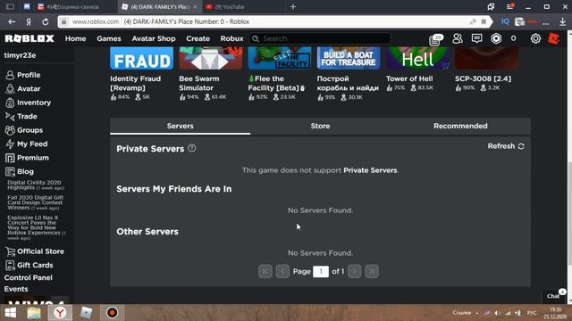The image size is (572, 321).
Task: Open the SCP-3008 [2.4] game title
Action: pyautogui.click(x=483, y=78)
